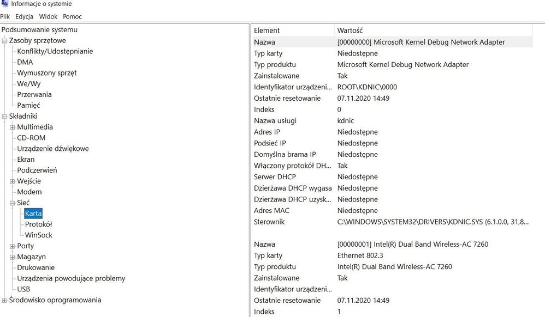The width and height of the screenshot is (545, 317).
Task: Click the Serwer DHCP row
Action: pos(393,177)
